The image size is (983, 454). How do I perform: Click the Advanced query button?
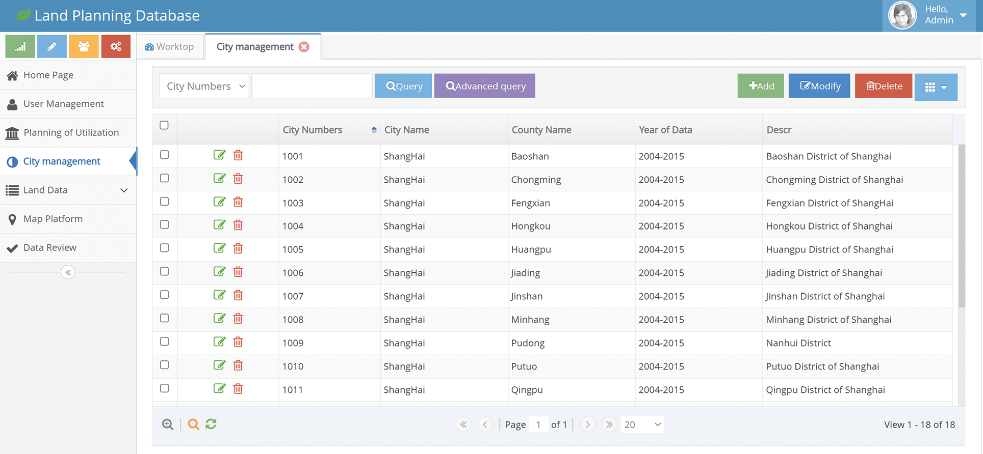[484, 86]
